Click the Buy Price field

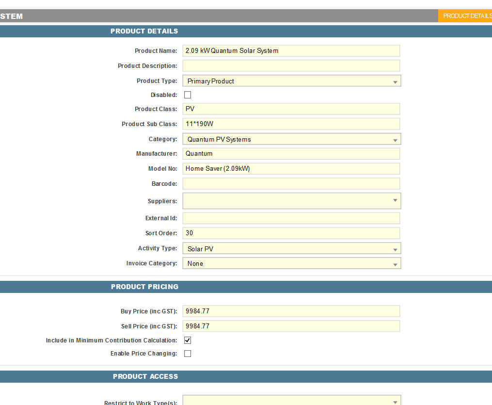click(291, 311)
